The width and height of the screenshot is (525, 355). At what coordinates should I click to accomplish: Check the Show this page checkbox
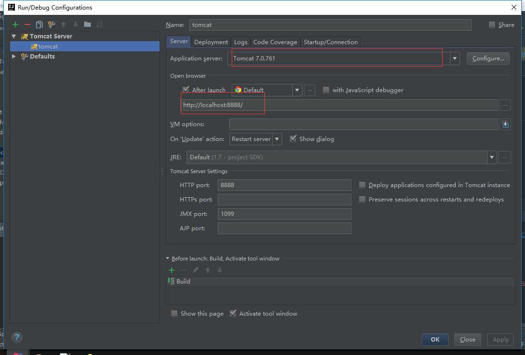(174, 313)
